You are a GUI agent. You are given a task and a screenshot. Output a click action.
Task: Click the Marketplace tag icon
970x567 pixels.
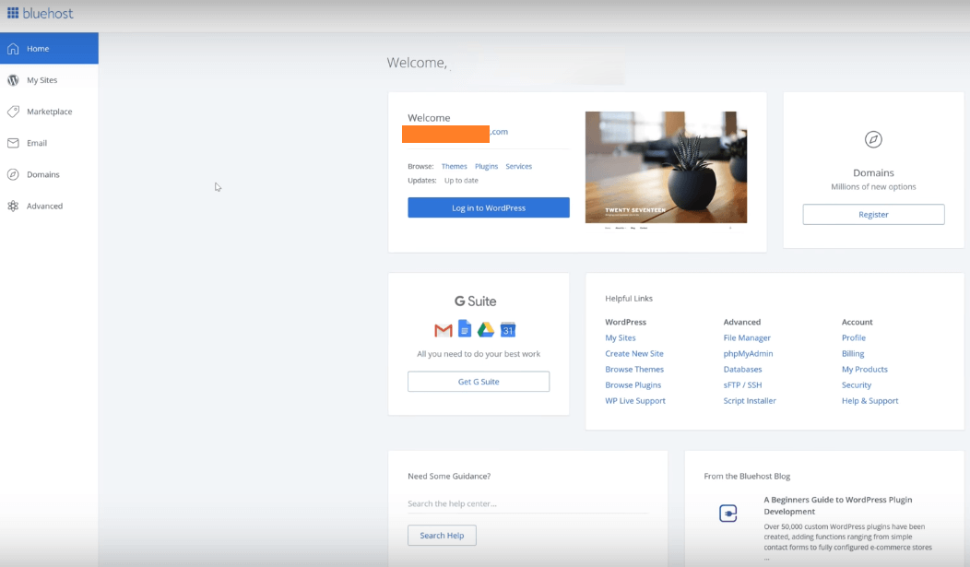click(x=13, y=112)
